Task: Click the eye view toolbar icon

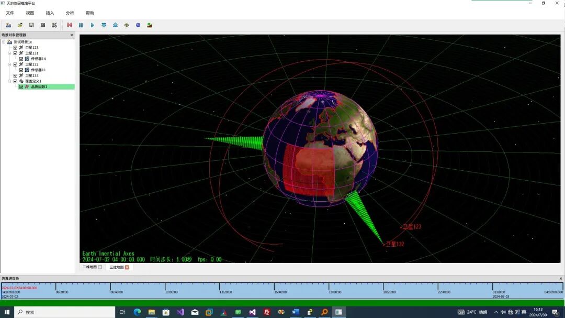Action: [127, 25]
